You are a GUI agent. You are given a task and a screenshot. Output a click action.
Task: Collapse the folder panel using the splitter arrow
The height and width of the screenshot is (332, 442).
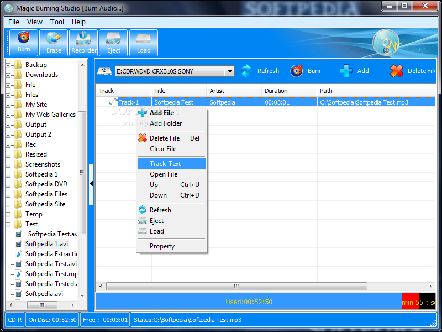click(x=91, y=184)
